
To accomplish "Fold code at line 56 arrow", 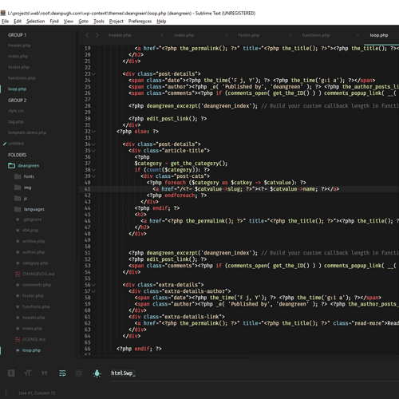I will tap(93, 285).
